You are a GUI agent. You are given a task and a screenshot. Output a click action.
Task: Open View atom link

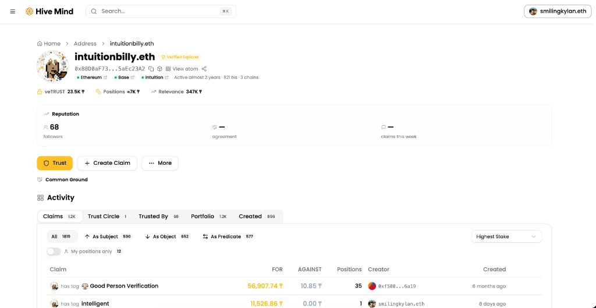[182, 69]
